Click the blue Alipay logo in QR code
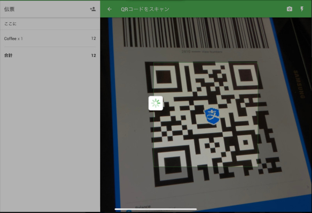This screenshot has height=213, width=312. 212,114
